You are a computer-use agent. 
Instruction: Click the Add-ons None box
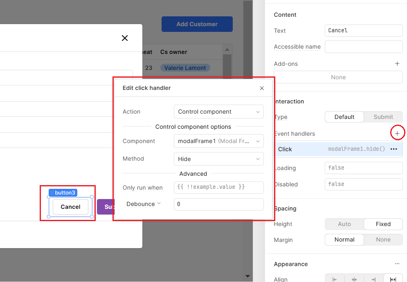[x=338, y=77]
